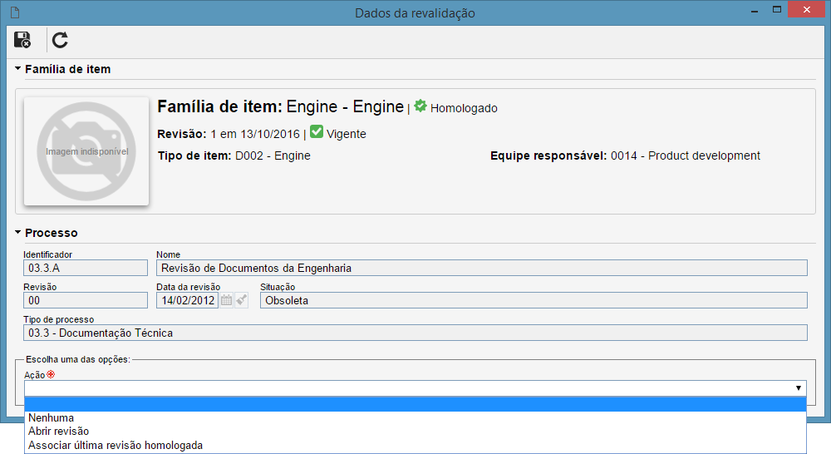
Task: Click the document icon in the title bar
Action: tap(15, 12)
